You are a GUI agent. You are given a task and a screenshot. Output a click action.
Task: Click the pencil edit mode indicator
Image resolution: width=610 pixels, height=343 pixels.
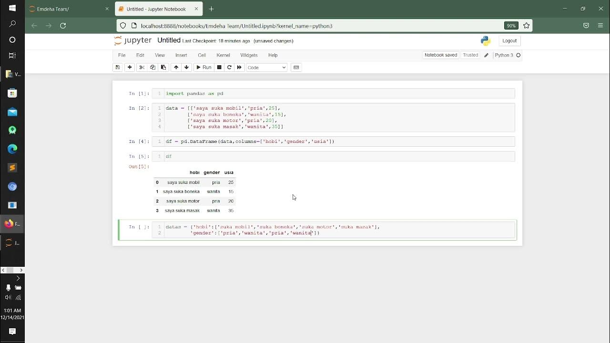pos(486,55)
